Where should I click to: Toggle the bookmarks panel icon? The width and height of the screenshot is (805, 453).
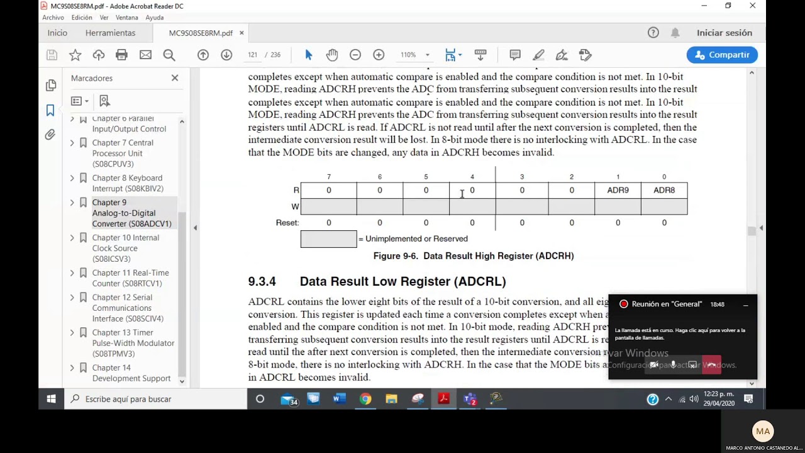click(x=50, y=110)
